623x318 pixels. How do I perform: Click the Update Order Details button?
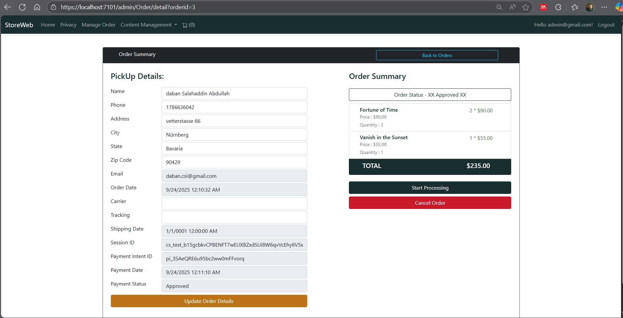[209, 301]
